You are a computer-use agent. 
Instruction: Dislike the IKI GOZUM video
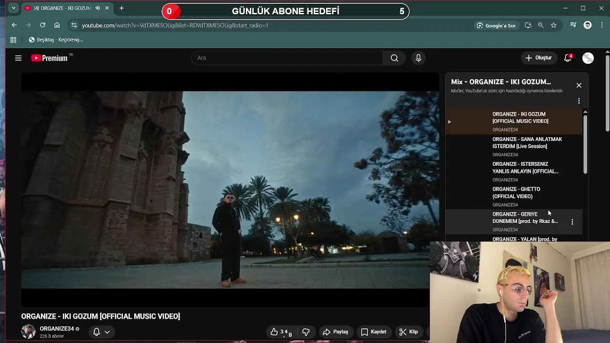coord(306,332)
